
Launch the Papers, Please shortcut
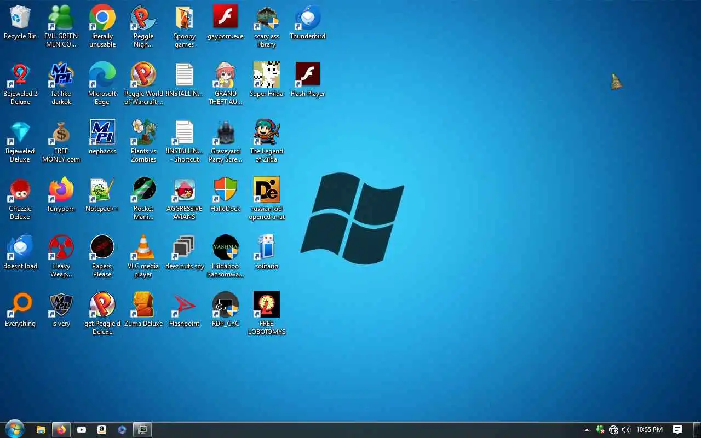point(102,256)
